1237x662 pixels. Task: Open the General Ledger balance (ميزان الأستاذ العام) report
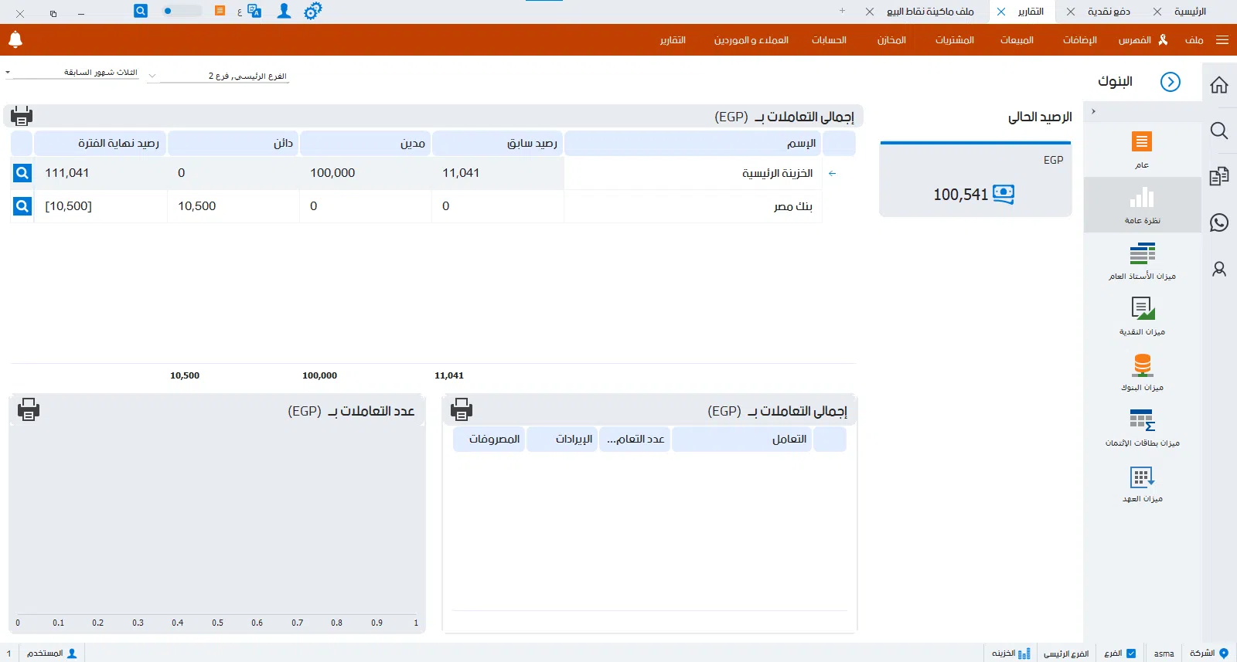click(x=1142, y=260)
